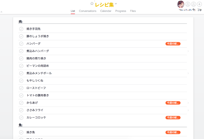The width and height of the screenshot is (204, 139).
Task: Switch to the Progress tab
Action: pos(121,11)
